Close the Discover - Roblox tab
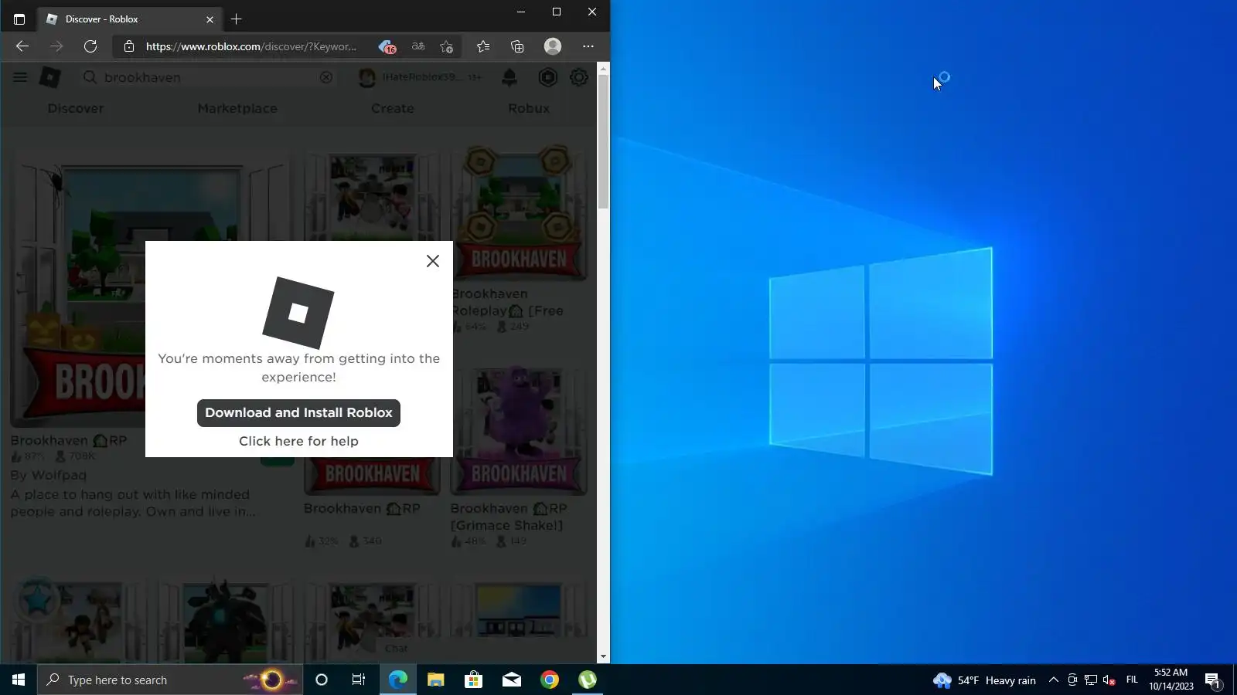 210,19
